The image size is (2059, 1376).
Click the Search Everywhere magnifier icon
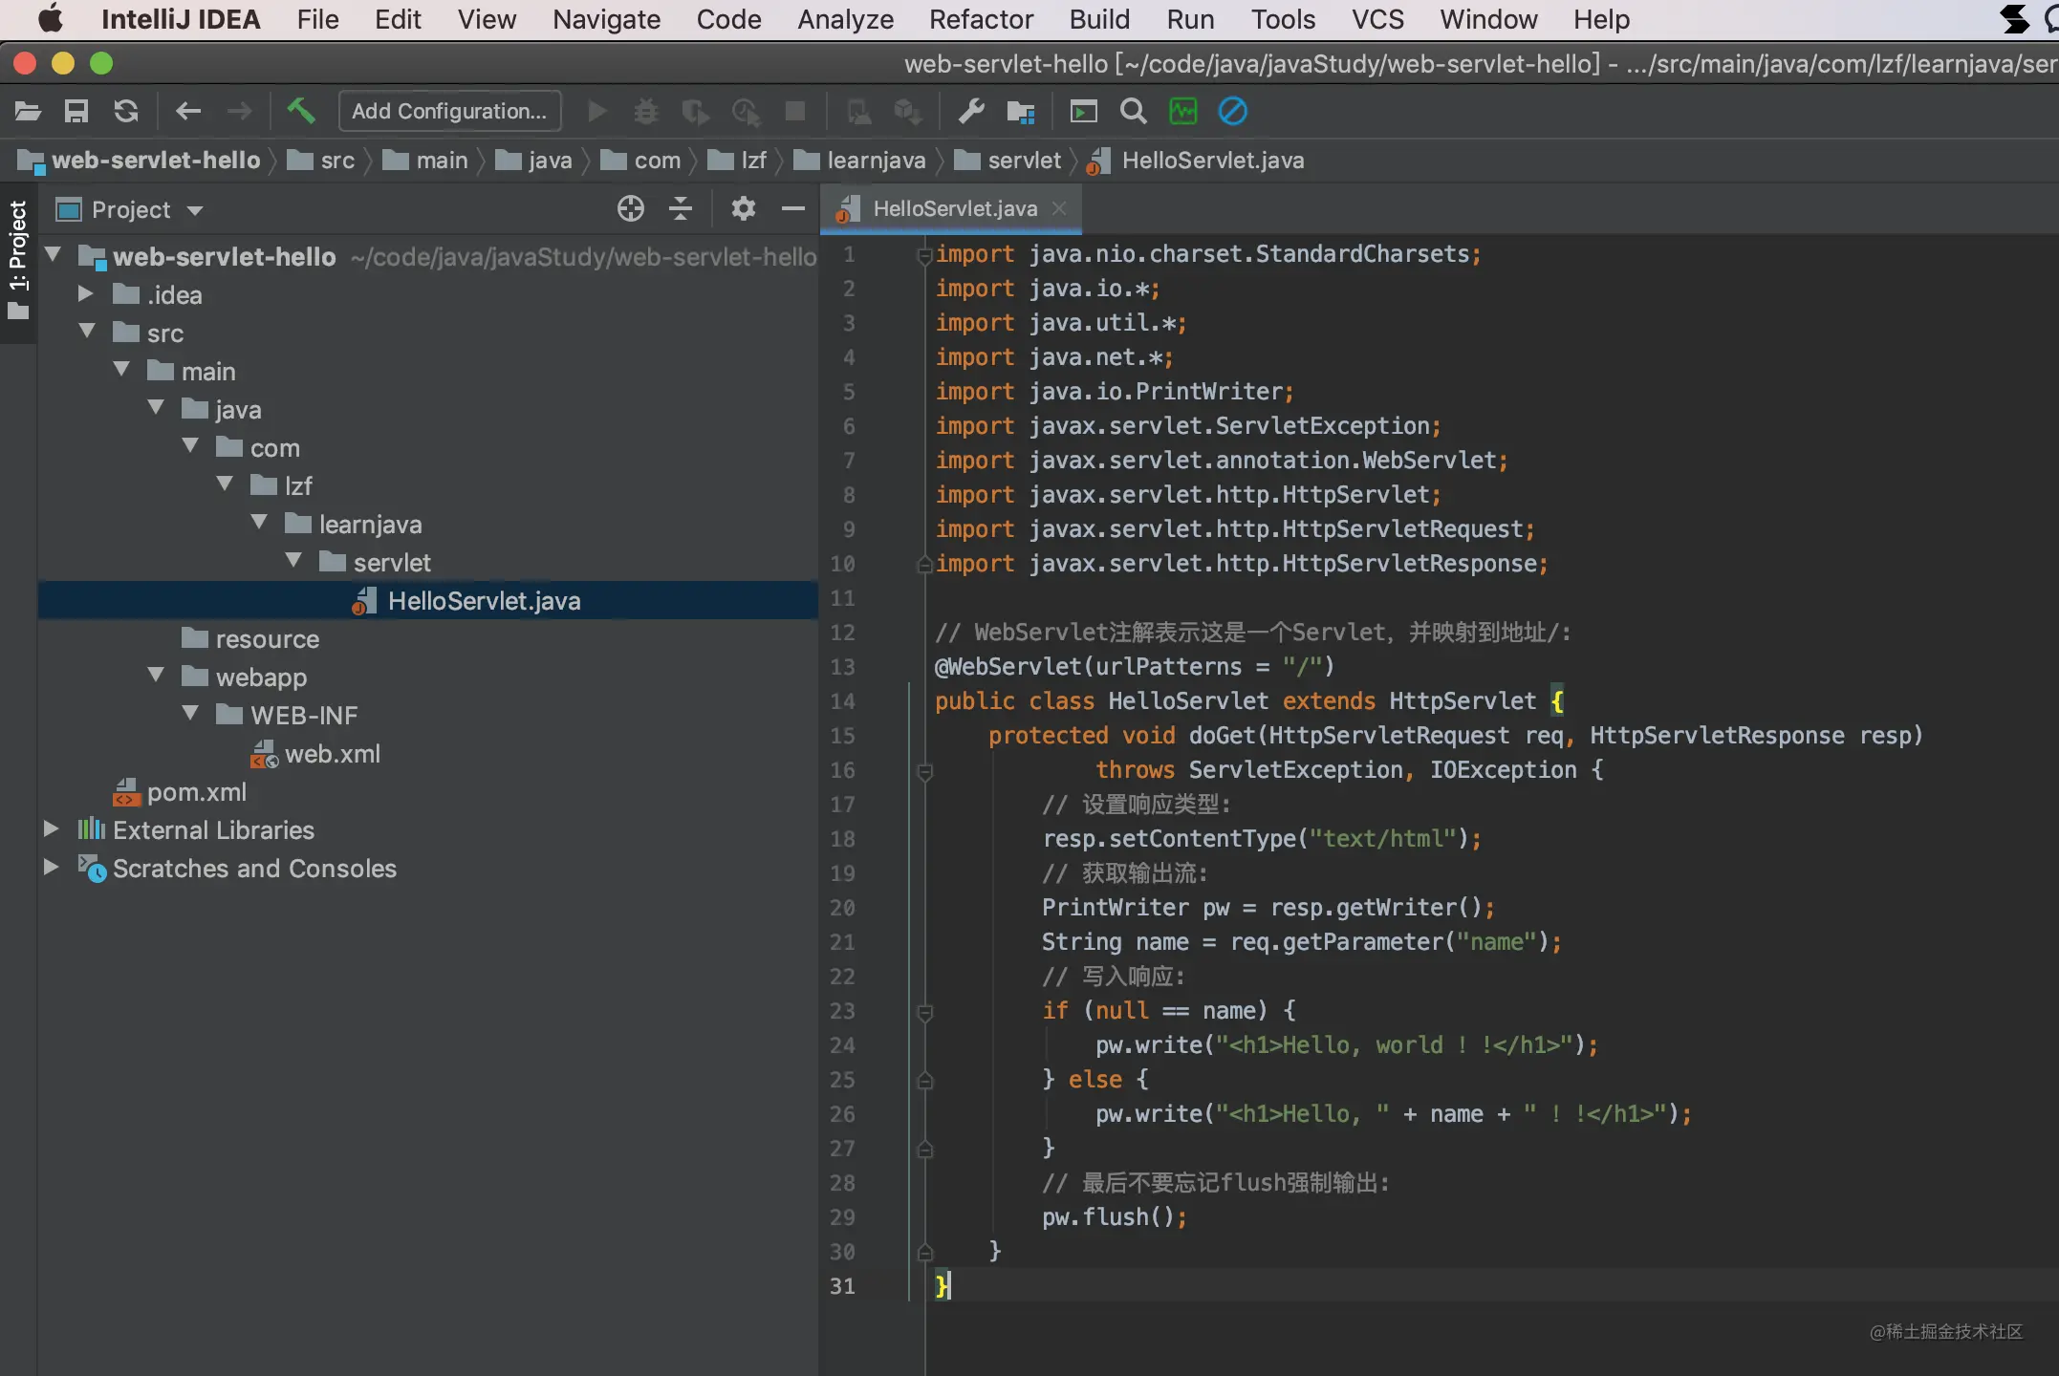coord(1134,112)
